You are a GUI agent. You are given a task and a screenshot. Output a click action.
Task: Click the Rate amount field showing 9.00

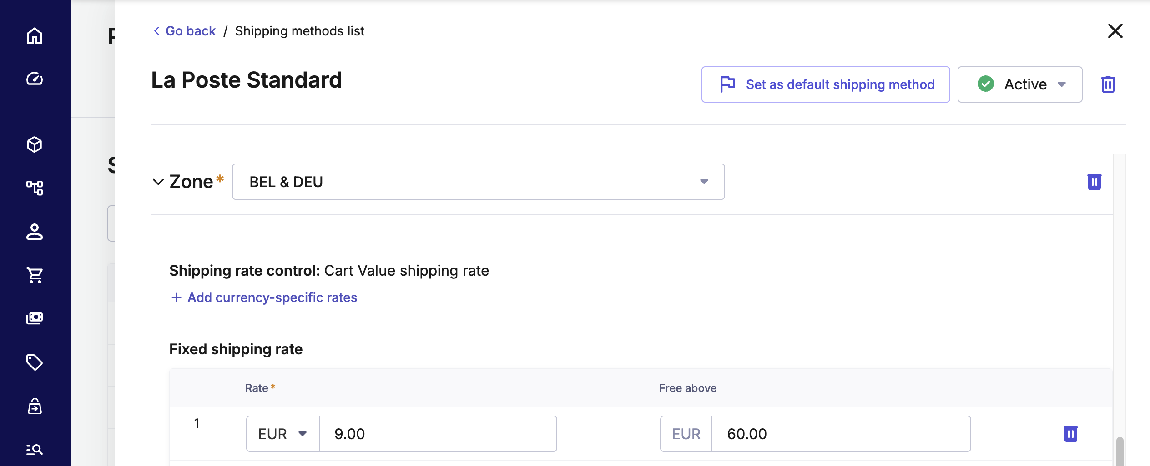[438, 434]
